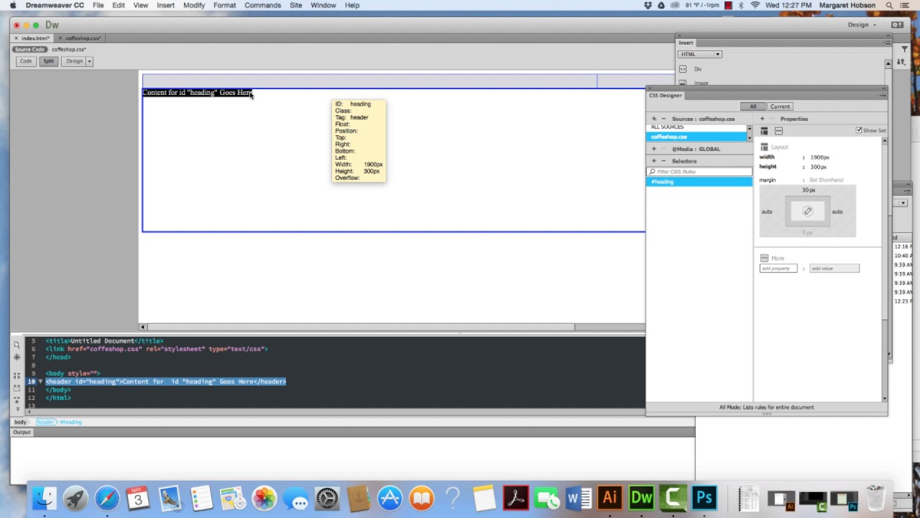Open System Preferences from the Dock
The image size is (920, 518).
(327, 498)
